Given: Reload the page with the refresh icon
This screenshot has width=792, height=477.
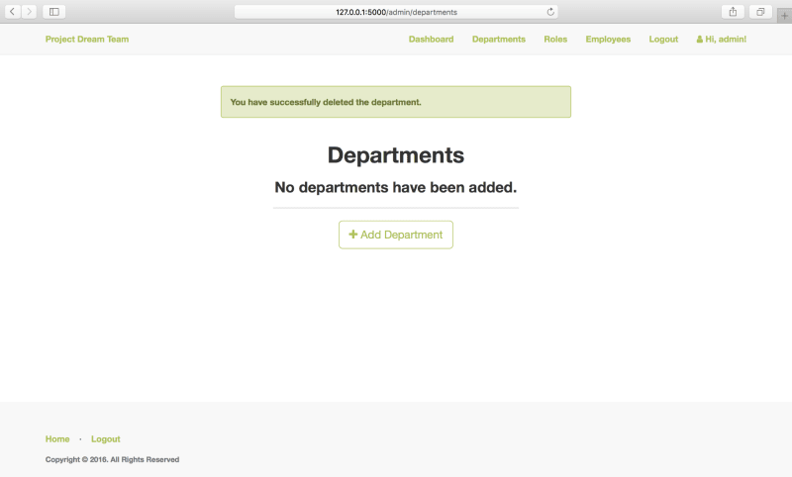Looking at the screenshot, I should click(550, 12).
